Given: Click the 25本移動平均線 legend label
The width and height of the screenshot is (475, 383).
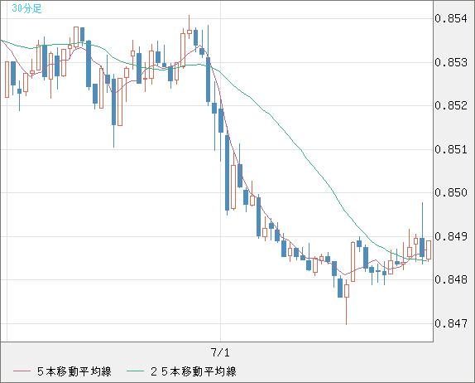Looking at the screenshot, I should [x=194, y=371].
